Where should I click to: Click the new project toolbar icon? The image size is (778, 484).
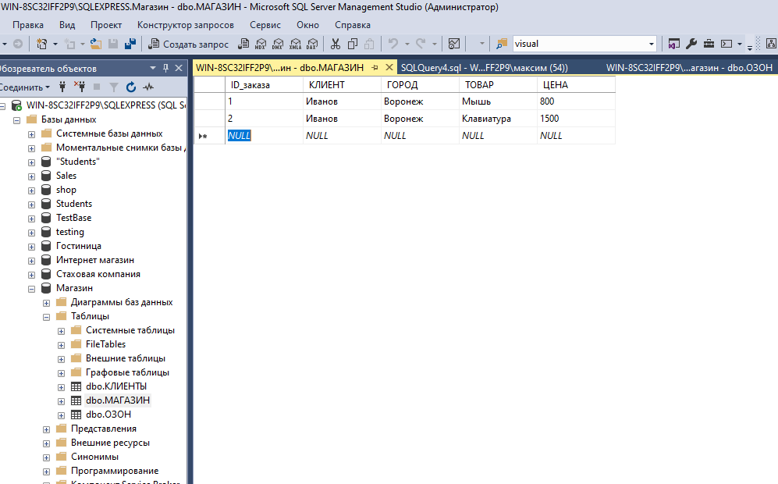coord(41,44)
